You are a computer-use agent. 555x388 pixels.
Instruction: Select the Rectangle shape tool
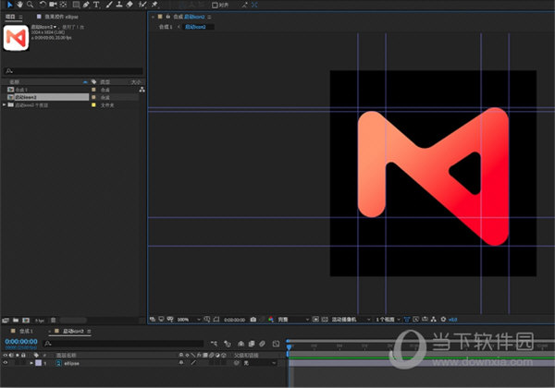pos(76,5)
